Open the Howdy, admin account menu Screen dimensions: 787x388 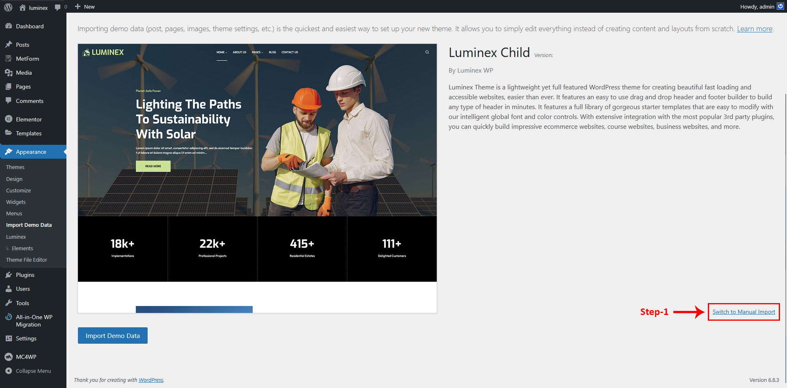[757, 7]
